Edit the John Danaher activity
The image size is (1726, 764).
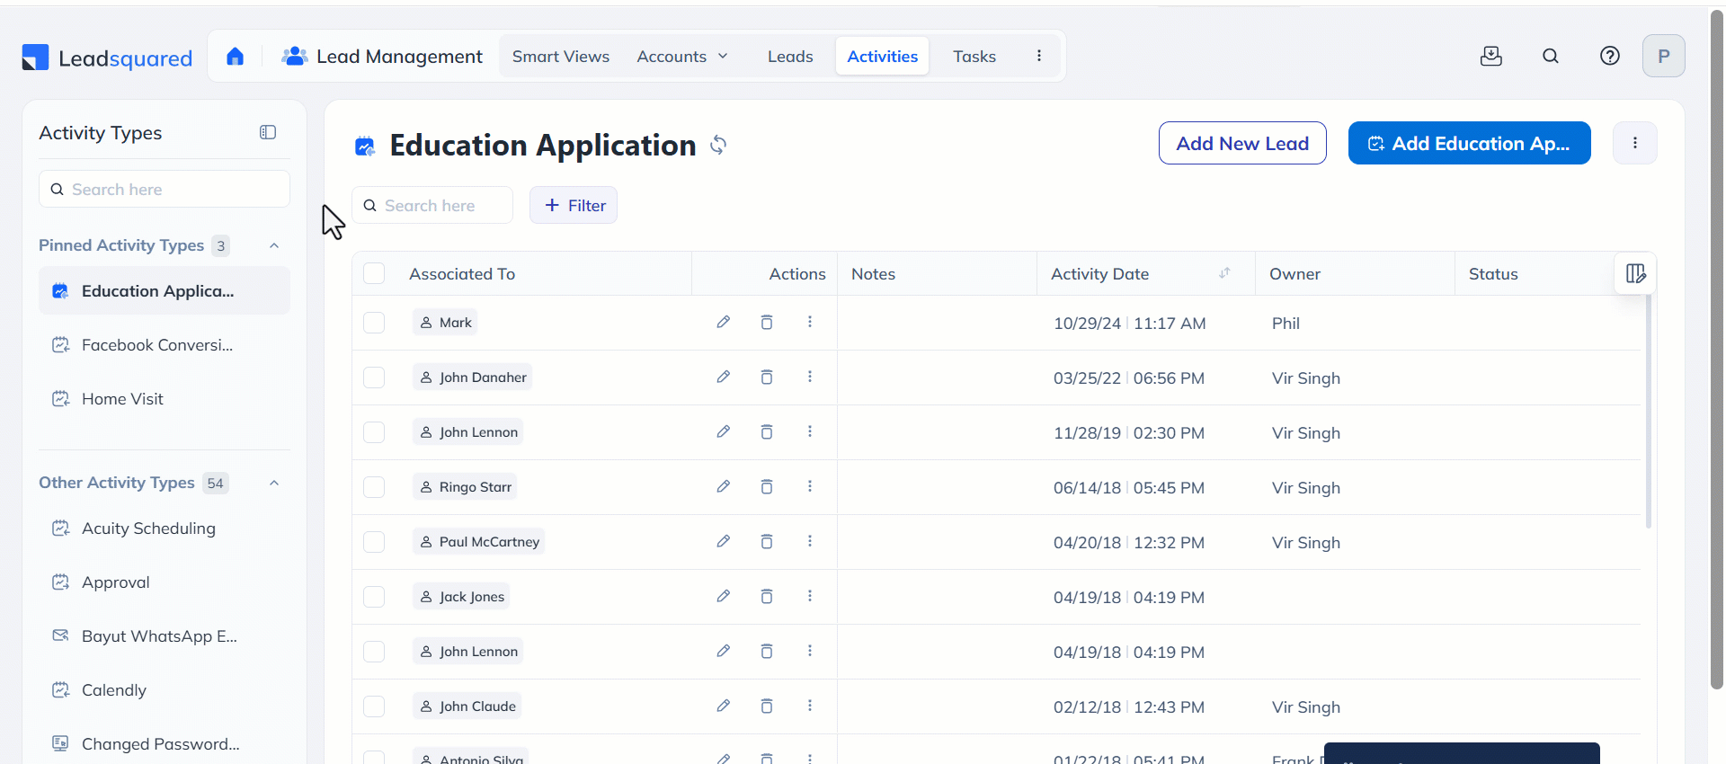click(x=723, y=377)
